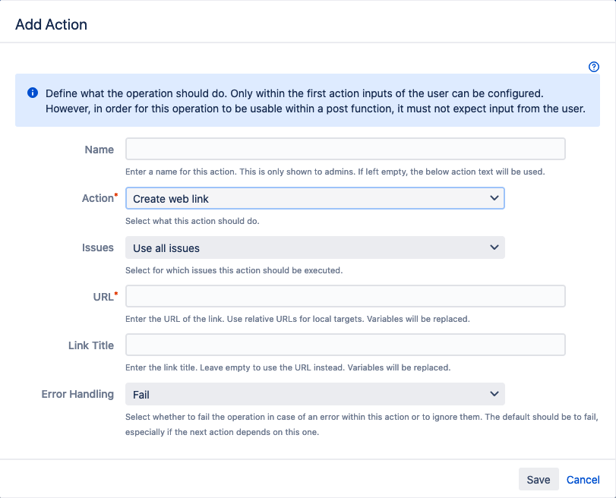Image resolution: width=616 pixels, height=498 pixels.
Task: Click the "Name" field label
Action: click(x=100, y=150)
